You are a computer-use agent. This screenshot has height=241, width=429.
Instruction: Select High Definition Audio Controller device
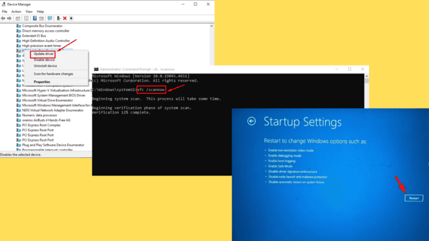tap(46, 40)
